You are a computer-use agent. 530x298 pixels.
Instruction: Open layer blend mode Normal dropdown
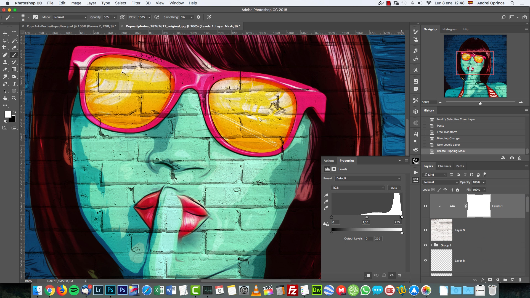click(441, 182)
